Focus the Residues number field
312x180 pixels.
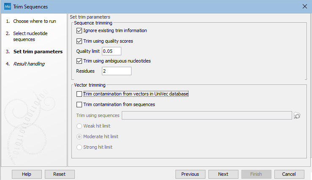click(x=116, y=71)
